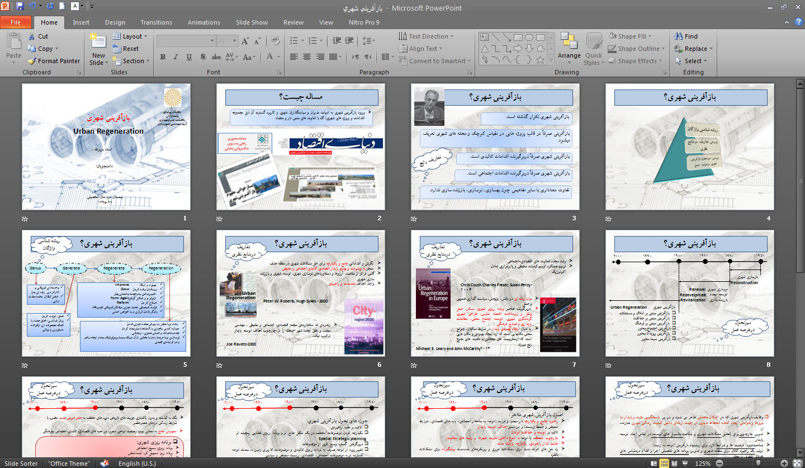
Task: Click the Align Text Left icon
Action: (294, 56)
